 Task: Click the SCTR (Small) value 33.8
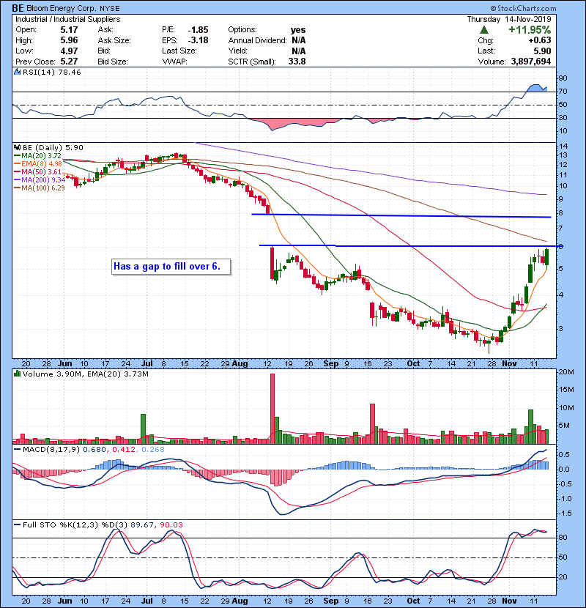point(297,62)
